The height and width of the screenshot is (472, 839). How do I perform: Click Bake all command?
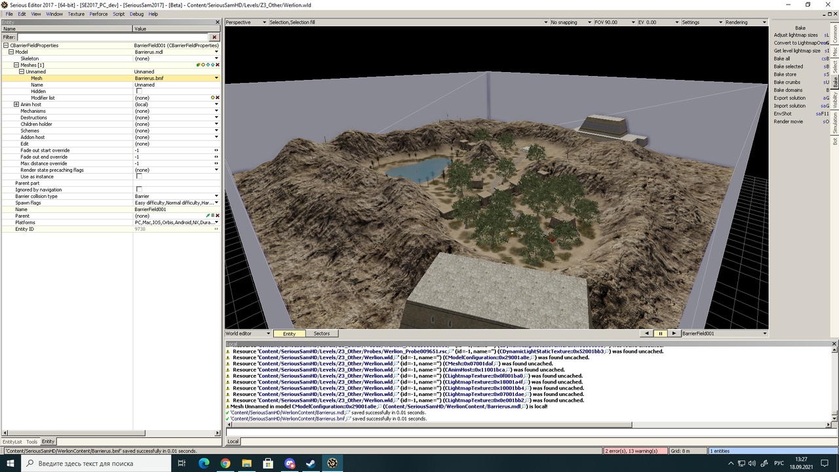coord(782,58)
